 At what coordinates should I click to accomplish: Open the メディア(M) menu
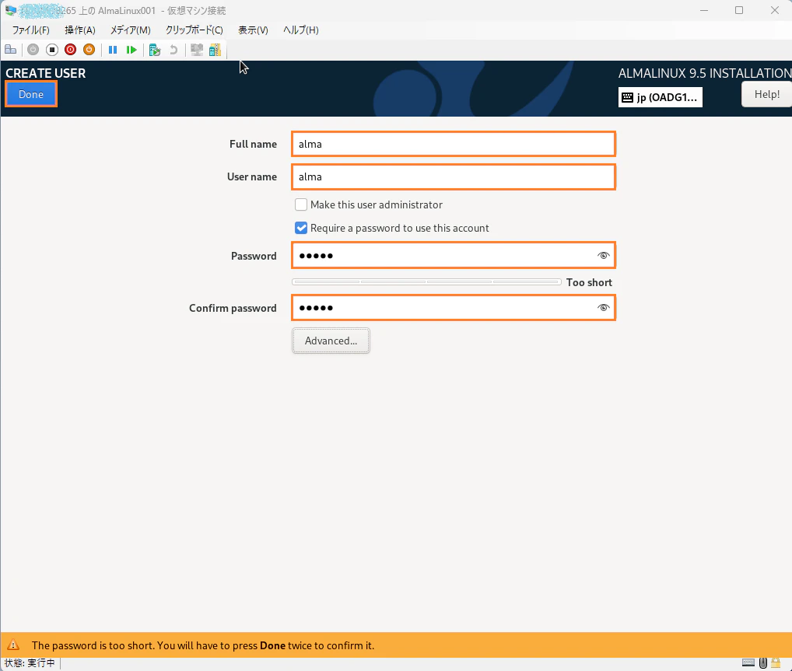point(131,30)
